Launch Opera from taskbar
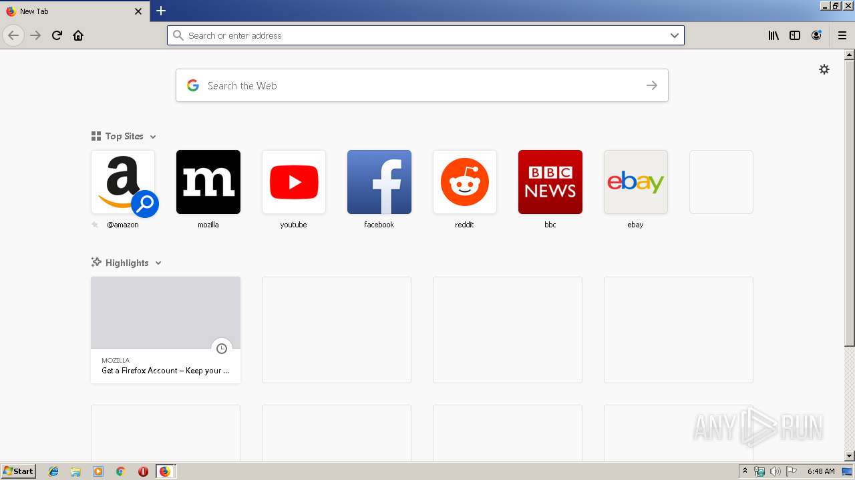Viewport: 855px width, 480px height. coord(143,471)
